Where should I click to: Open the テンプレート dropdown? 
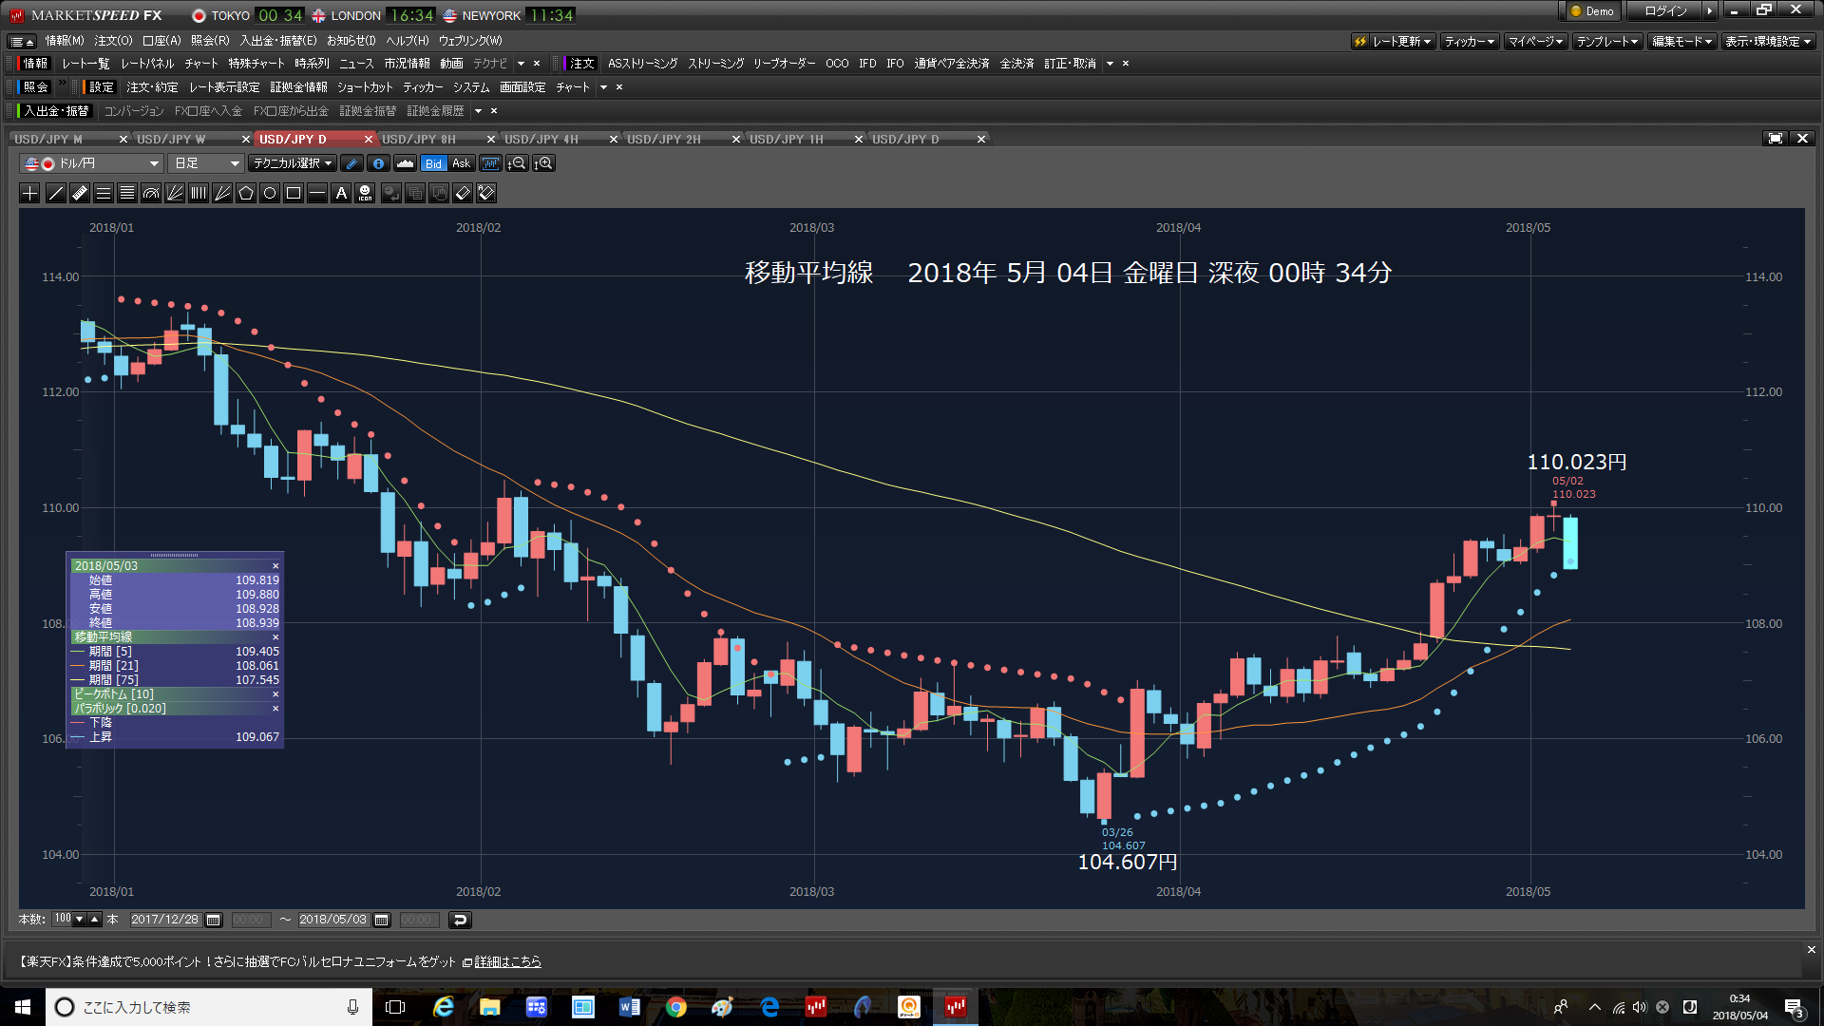pos(1607,42)
